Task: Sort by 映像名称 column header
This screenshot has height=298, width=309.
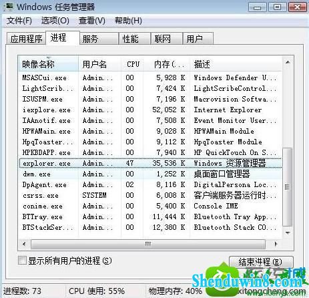Action: pos(49,64)
